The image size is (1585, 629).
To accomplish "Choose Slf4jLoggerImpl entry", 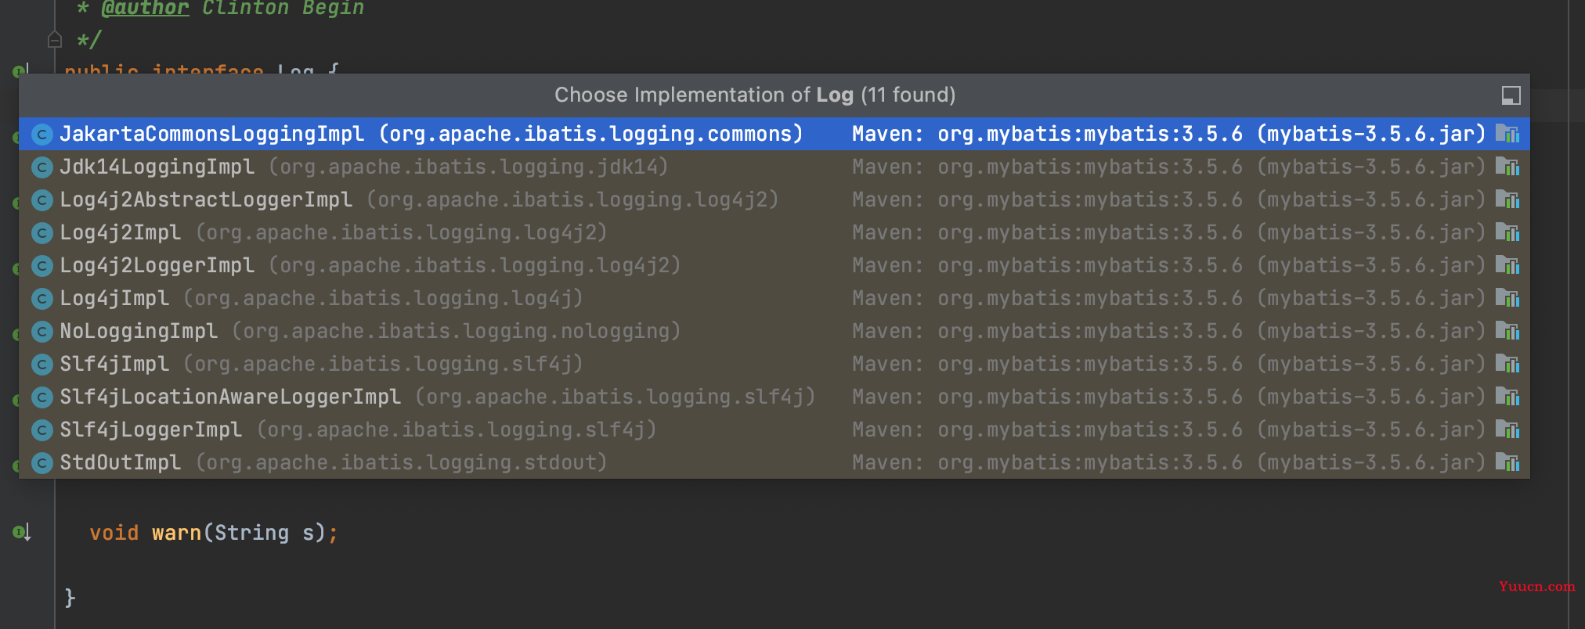I will 774,430.
